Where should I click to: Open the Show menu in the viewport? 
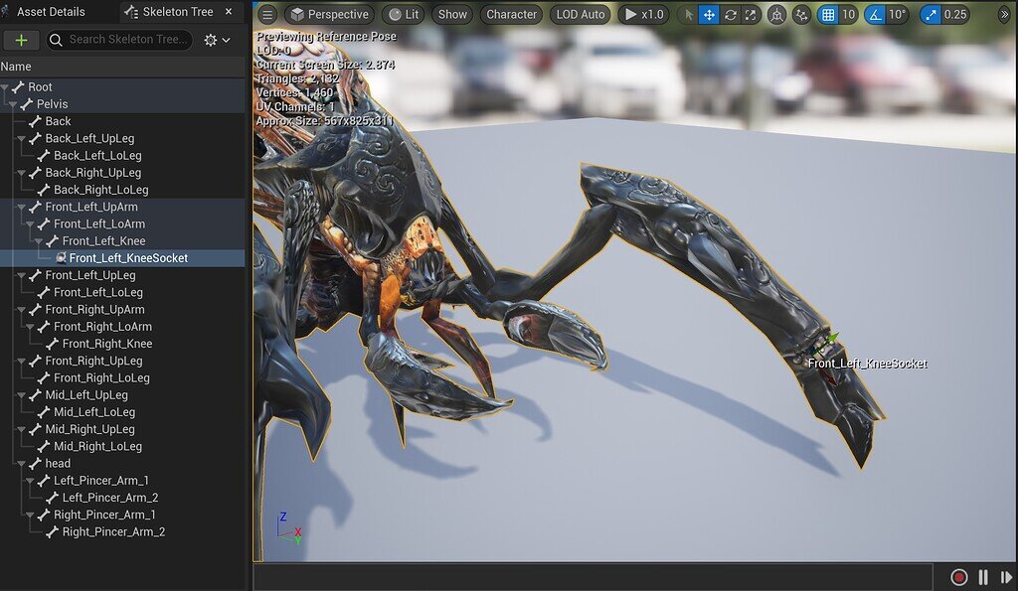pos(452,14)
